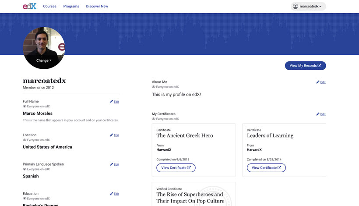359x206 pixels.
Task: Click pencil icon for Primary Language Spoken
Action: [x=112, y=165]
